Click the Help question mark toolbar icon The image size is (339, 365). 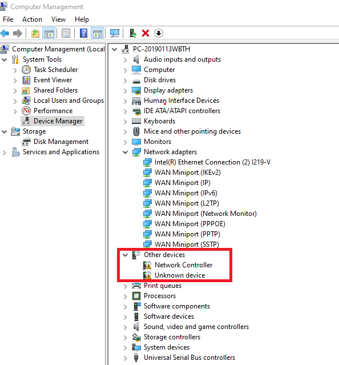(83, 33)
